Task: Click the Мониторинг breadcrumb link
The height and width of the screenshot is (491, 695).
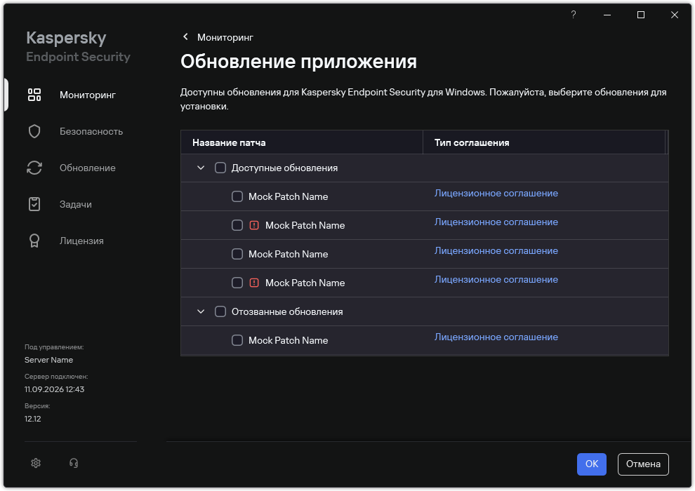Action: (225, 38)
